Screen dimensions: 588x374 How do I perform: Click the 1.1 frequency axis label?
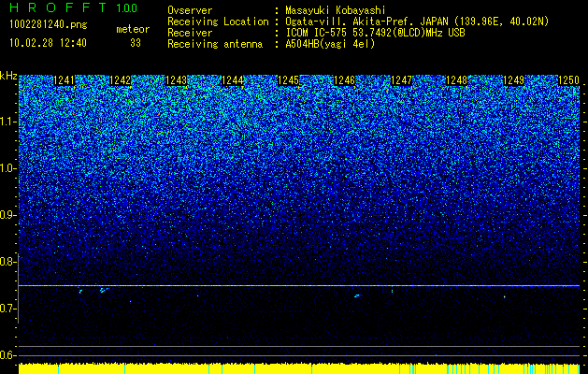pos(8,122)
